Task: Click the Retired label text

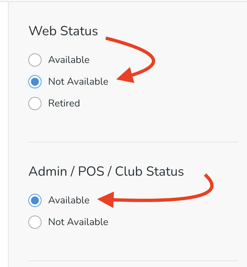Action: [64, 104]
